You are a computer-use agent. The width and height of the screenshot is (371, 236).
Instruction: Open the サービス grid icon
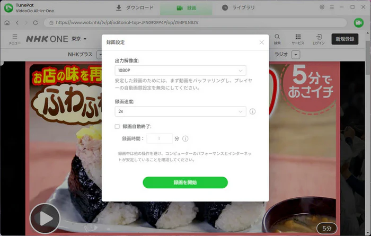click(298, 39)
